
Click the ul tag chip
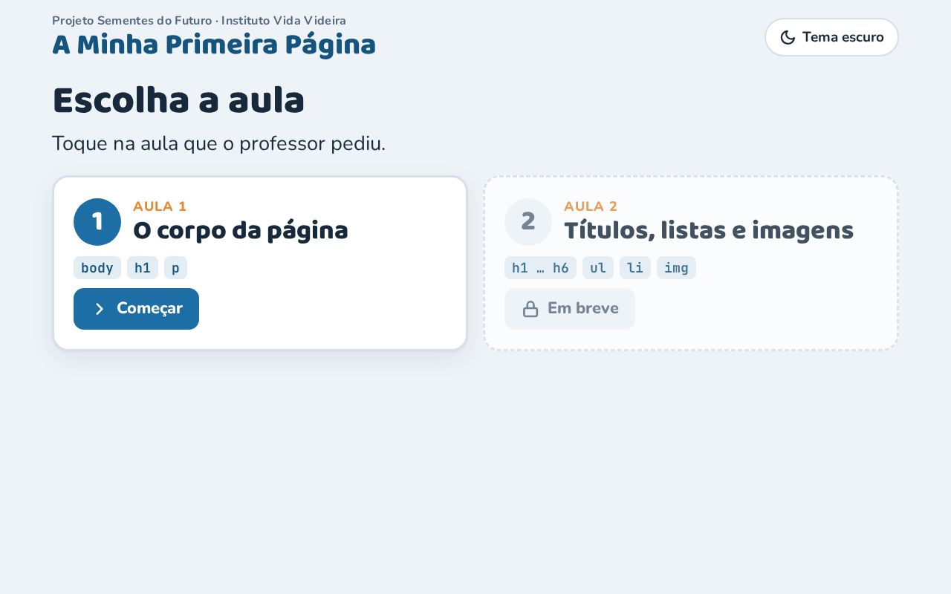[598, 268]
